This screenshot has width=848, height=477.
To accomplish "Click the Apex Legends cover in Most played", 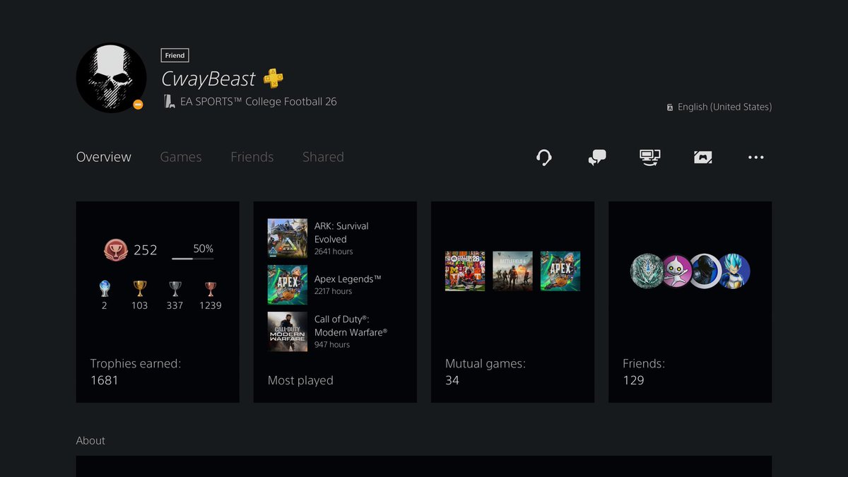I will [x=288, y=285].
